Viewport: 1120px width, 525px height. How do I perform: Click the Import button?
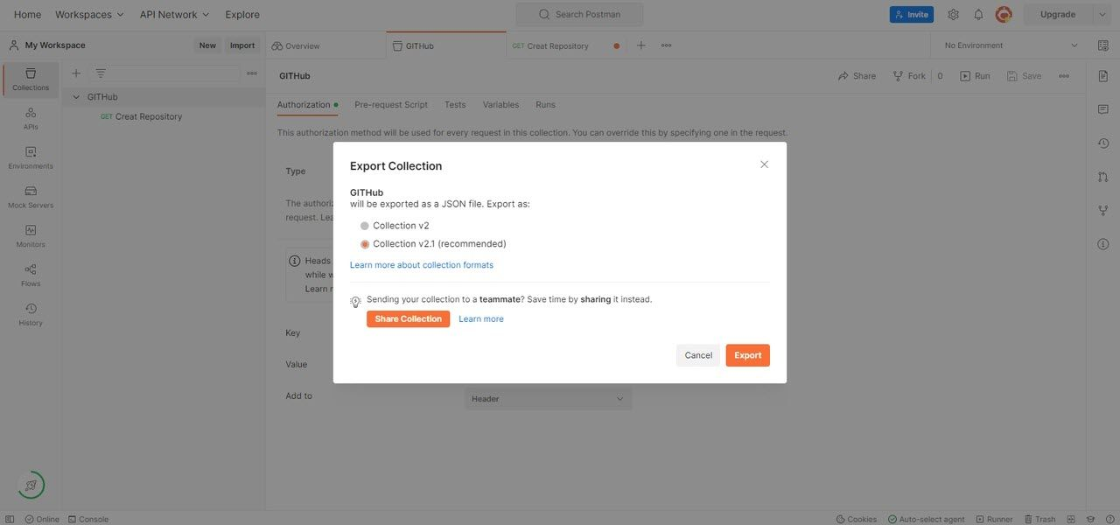point(242,45)
